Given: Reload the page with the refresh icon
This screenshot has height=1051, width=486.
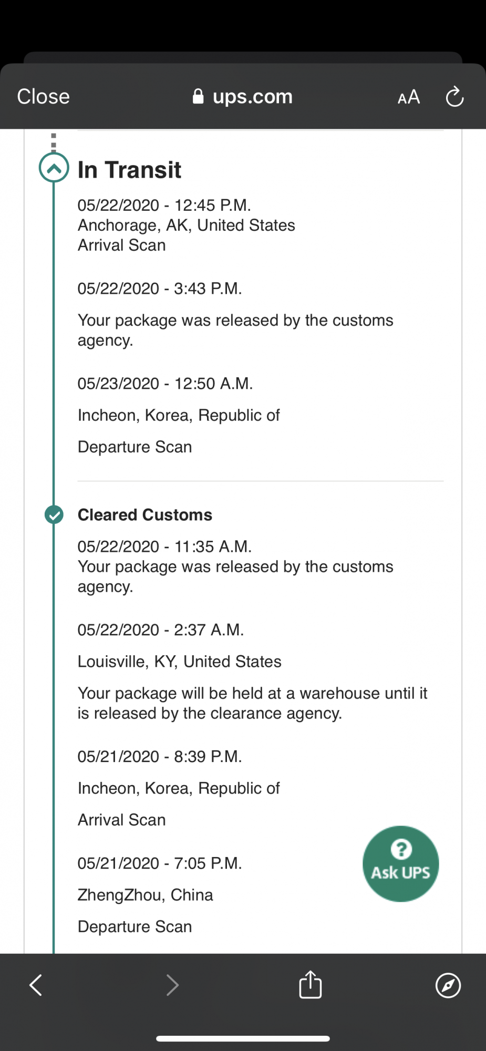Looking at the screenshot, I should tap(454, 97).
